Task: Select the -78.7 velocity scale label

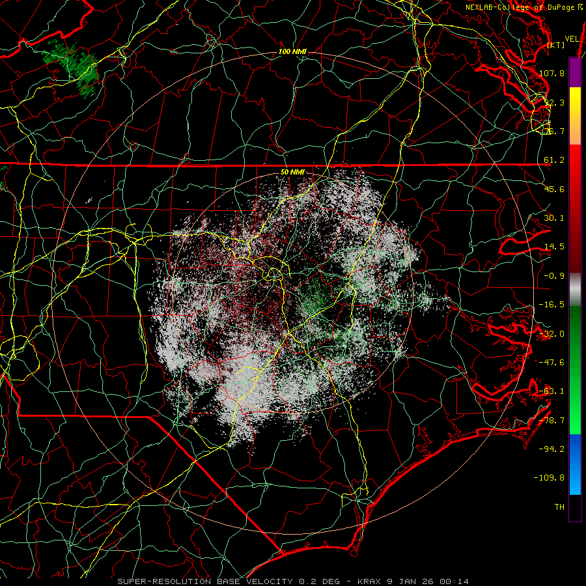Action: pyautogui.click(x=551, y=421)
